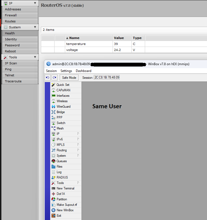The height and width of the screenshot is (220, 207).
Task: Open Routes in WebFig sidebar
Action: tap(20, 21)
